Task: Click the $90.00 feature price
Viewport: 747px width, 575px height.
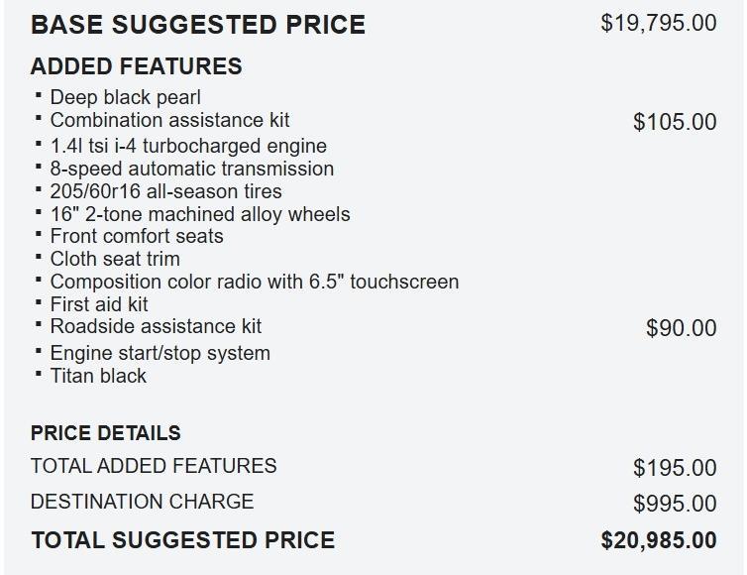Action: pyautogui.click(x=681, y=328)
